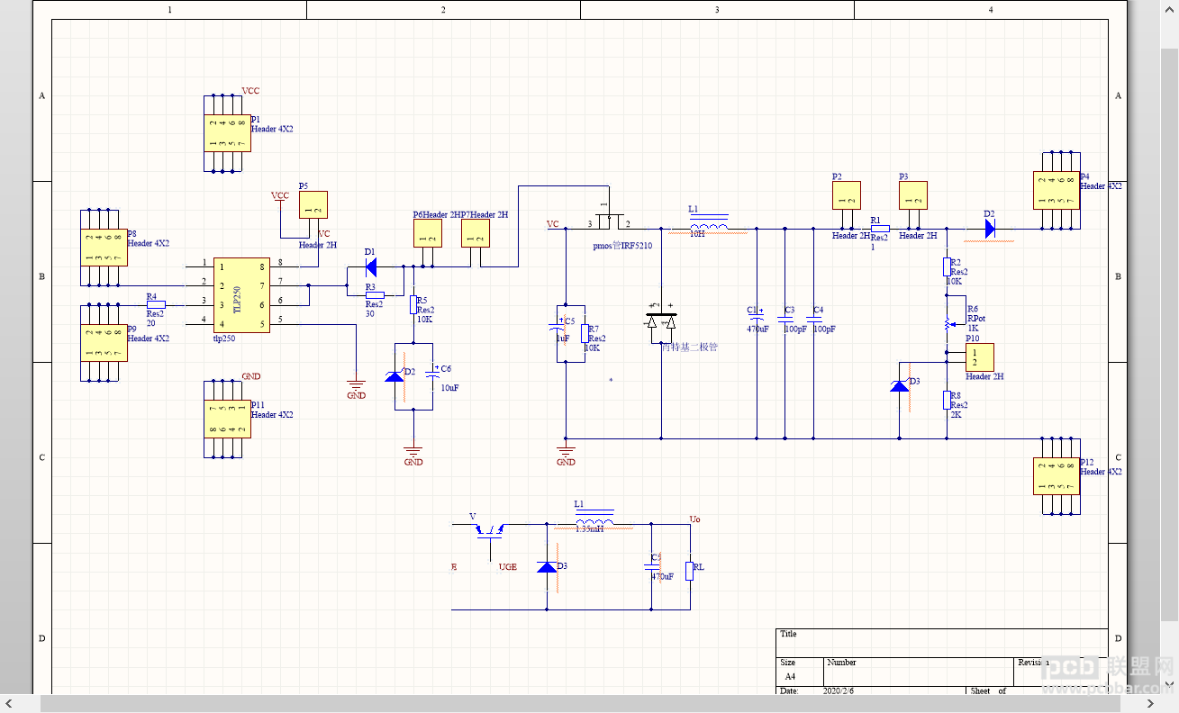1179x713 pixels.
Task: Select the R4 resistor near P9
Action: [x=156, y=304]
